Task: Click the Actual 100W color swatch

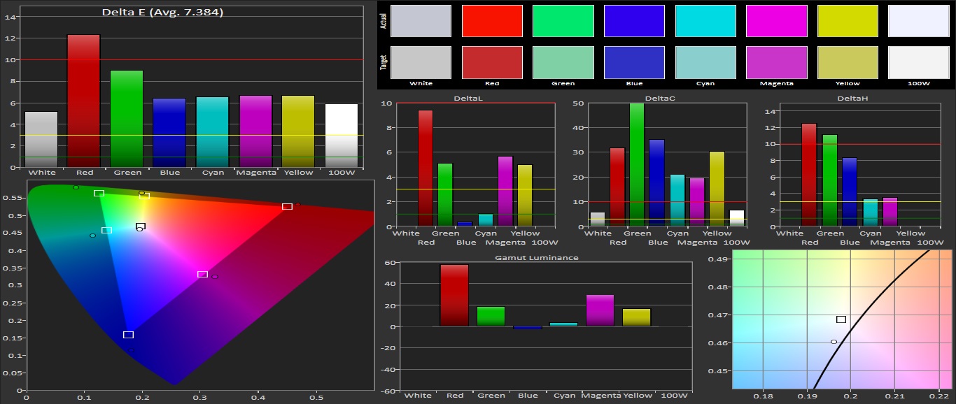Action: 919,21
